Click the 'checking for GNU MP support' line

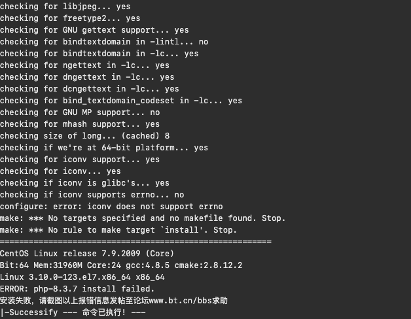coord(80,112)
